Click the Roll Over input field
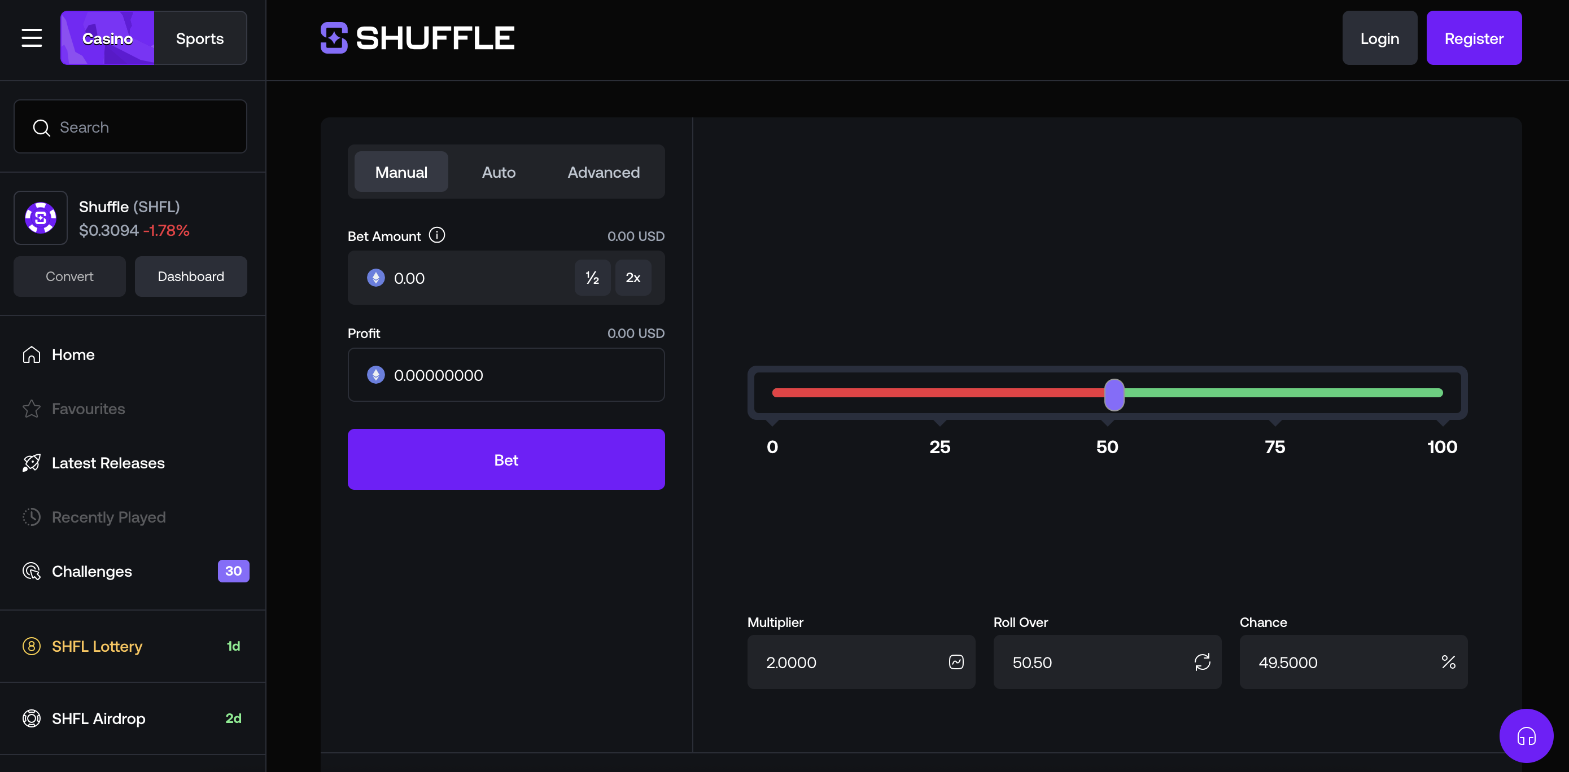This screenshot has height=772, width=1569. coord(1107,662)
